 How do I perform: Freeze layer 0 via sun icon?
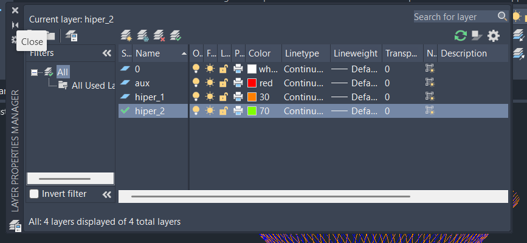(x=210, y=69)
